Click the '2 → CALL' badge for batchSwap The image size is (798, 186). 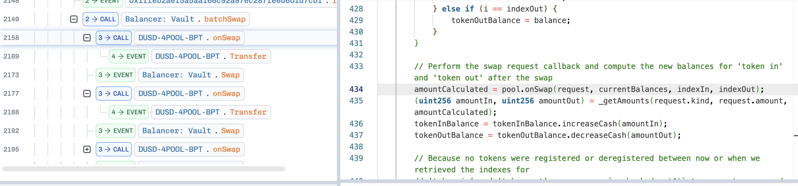pyautogui.click(x=100, y=19)
